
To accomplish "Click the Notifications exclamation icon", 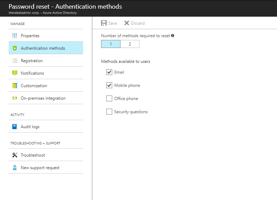I will [x=15, y=73].
